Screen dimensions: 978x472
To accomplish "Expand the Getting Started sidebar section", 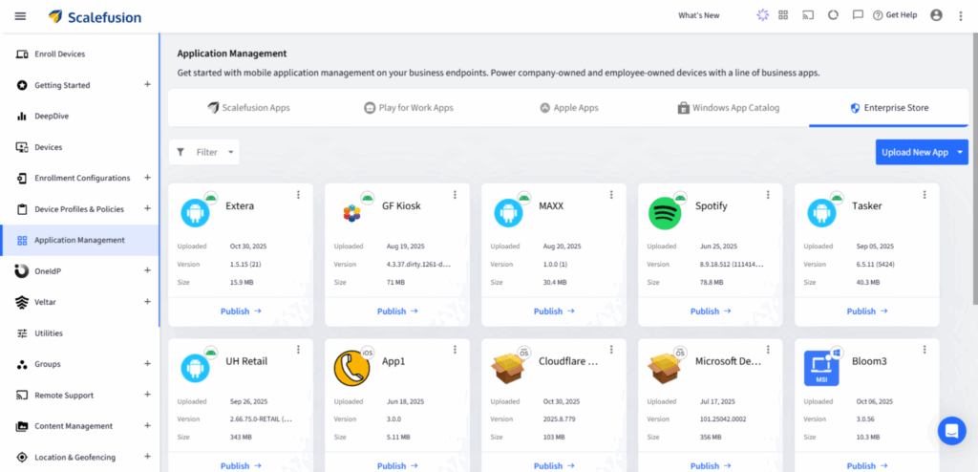I will (147, 85).
